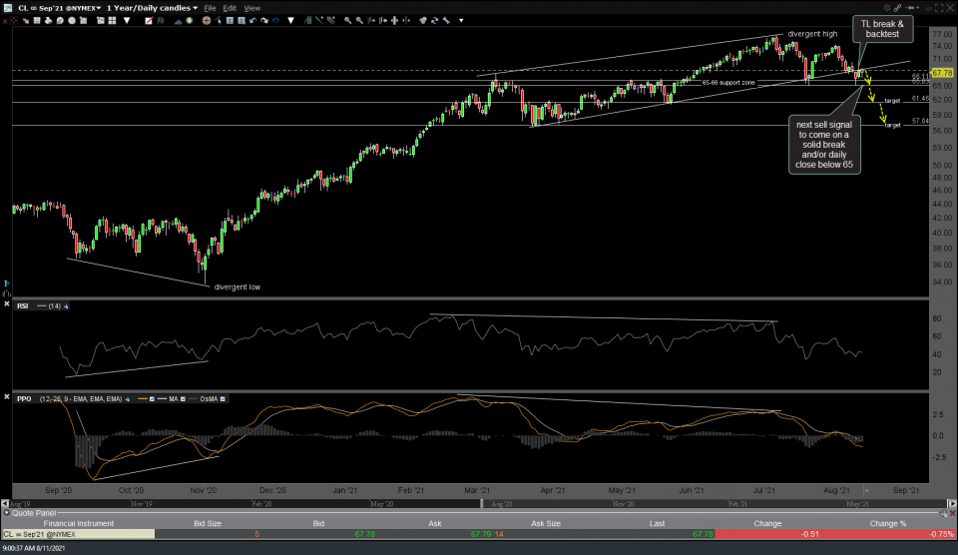Screen dimensions: 958x555
Task: Toggle the PPO orange line checkbox
Action: tap(152, 399)
